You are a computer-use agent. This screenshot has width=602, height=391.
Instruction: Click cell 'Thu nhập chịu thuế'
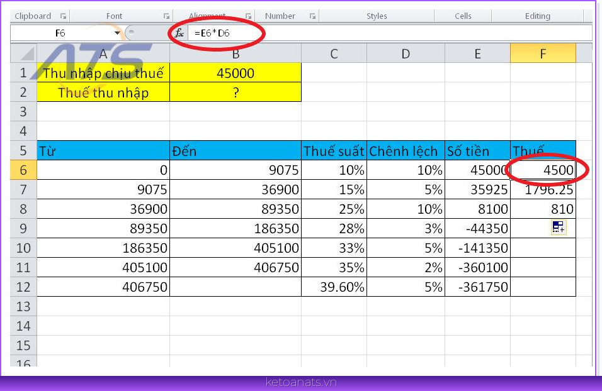pyautogui.click(x=103, y=72)
